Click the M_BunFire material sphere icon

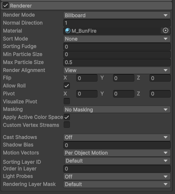click(x=68, y=31)
